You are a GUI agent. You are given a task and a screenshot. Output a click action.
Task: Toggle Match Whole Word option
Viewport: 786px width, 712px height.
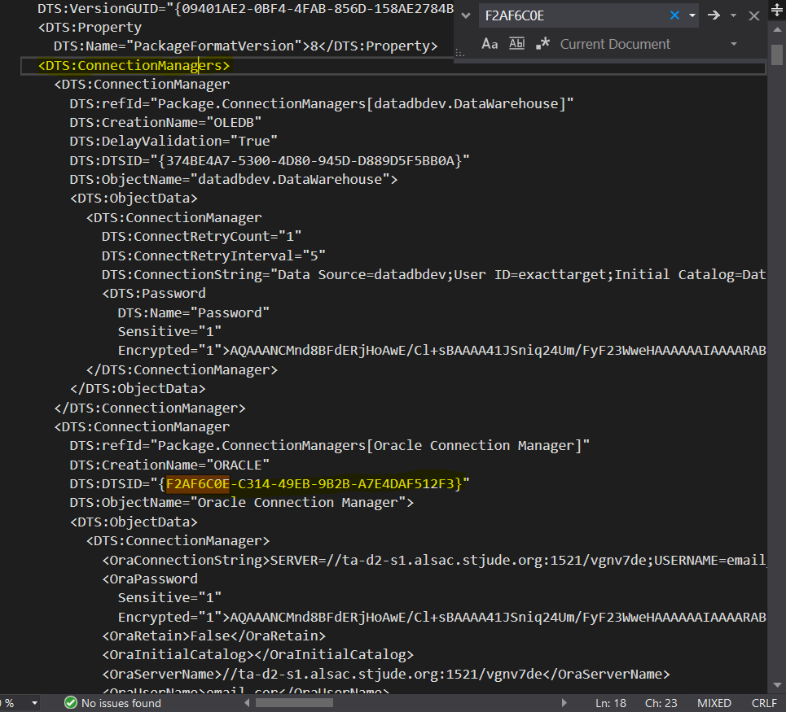coord(517,44)
